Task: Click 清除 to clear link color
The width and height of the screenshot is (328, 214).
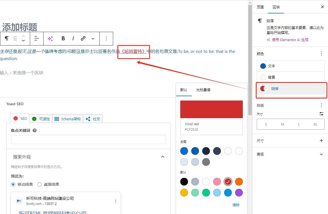Action: pos(236,205)
